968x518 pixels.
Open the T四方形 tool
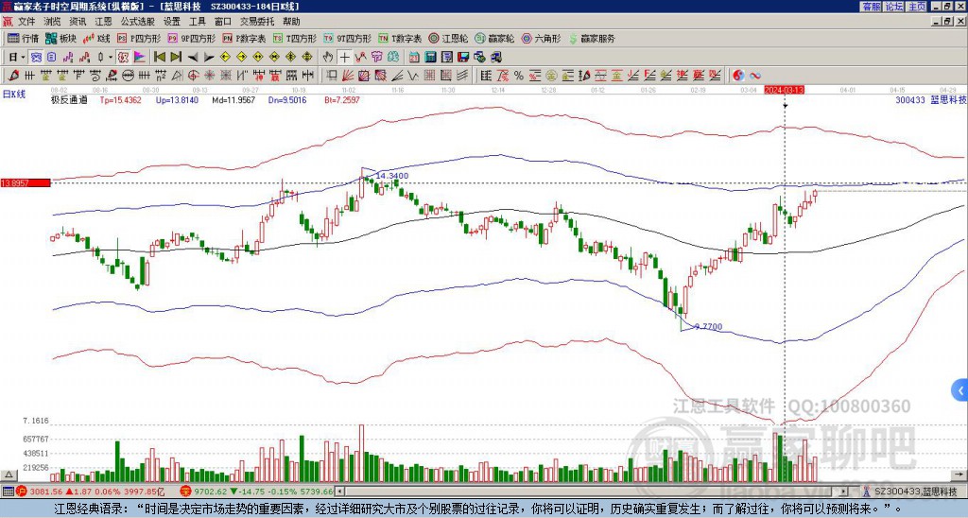click(x=295, y=38)
